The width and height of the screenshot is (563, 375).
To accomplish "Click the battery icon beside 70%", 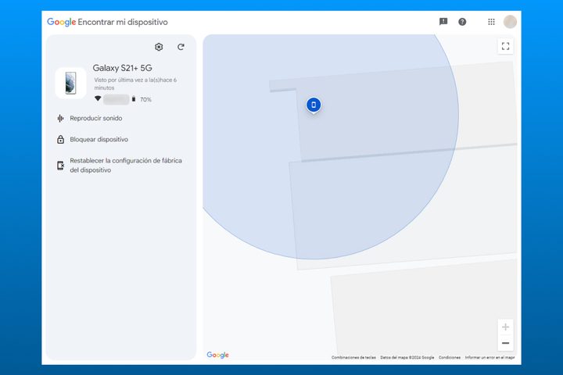I will click(134, 99).
